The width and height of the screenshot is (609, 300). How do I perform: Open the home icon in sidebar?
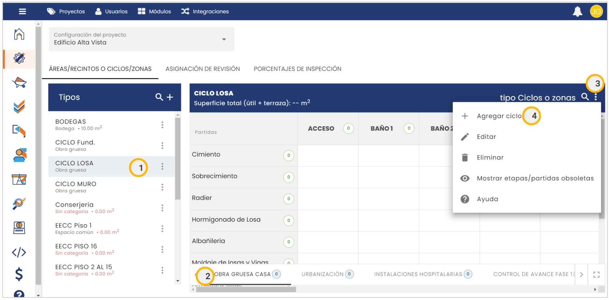(x=19, y=34)
